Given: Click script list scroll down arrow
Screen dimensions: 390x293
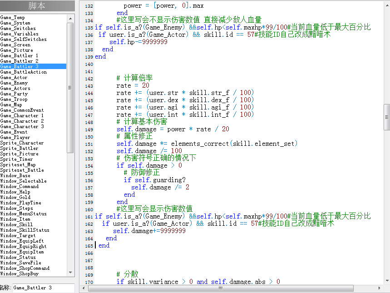Looking at the screenshot, I should click(x=70, y=273).
